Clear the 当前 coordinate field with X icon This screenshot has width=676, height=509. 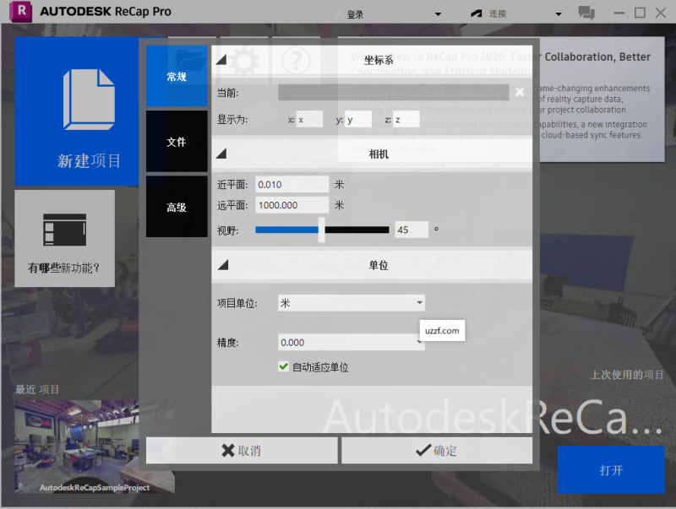(520, 92)
